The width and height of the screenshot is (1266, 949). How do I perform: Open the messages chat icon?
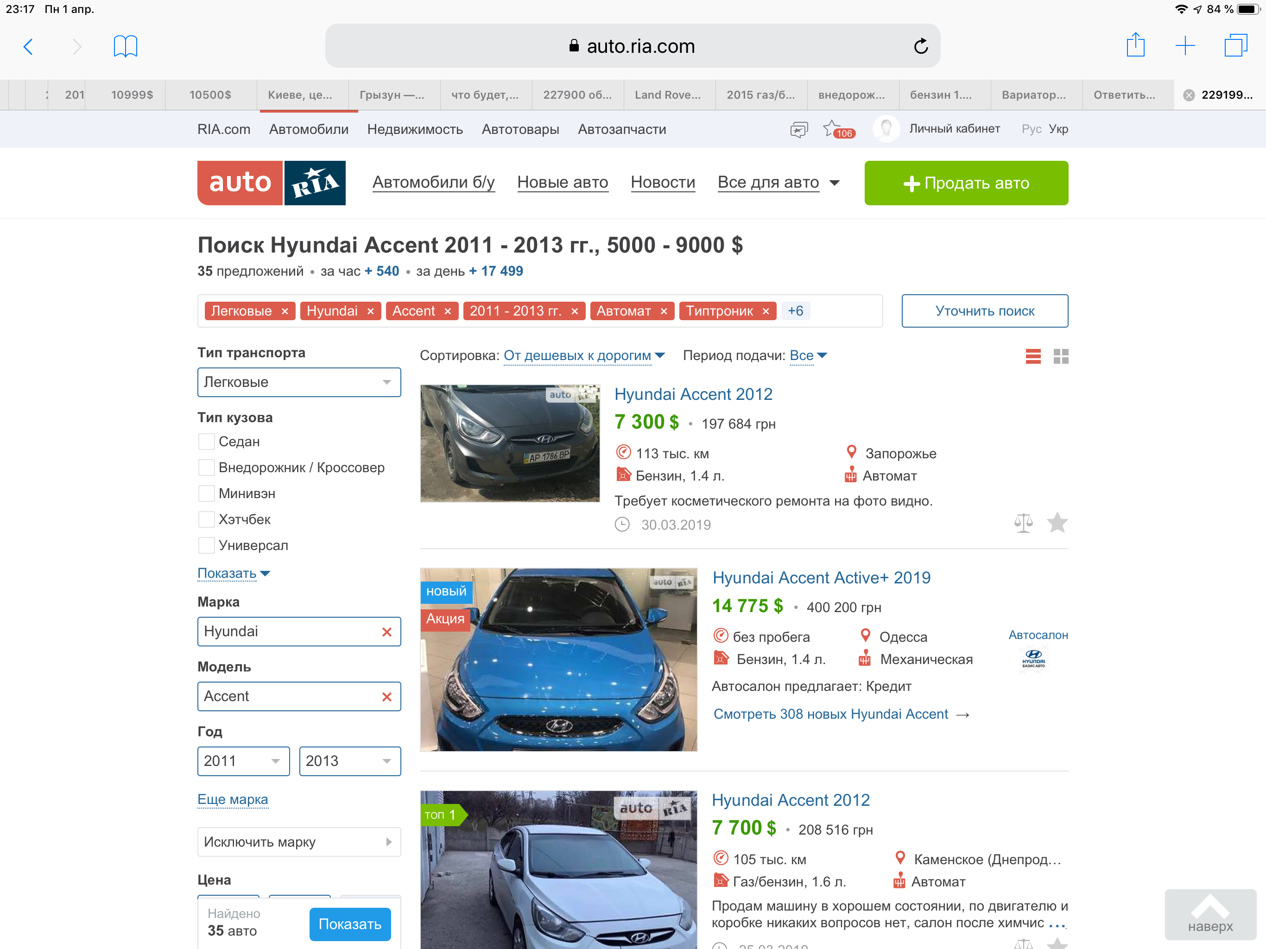pos(798,129)
